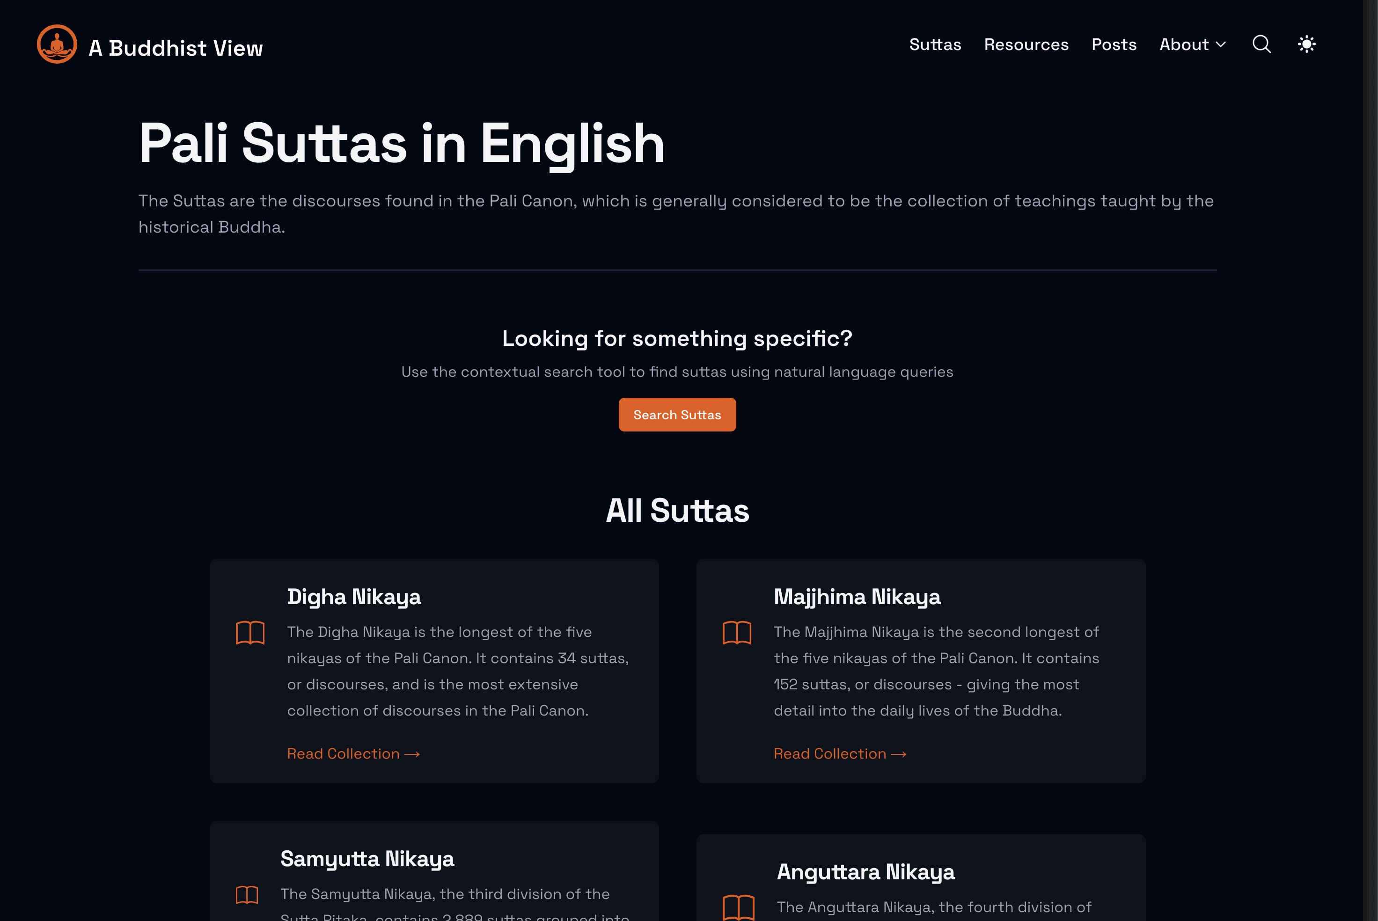This screenshot has width=1378, height=921.
Task: Open Read Collection for Majjhima Nikaya
Action: [x=830, y=753]
